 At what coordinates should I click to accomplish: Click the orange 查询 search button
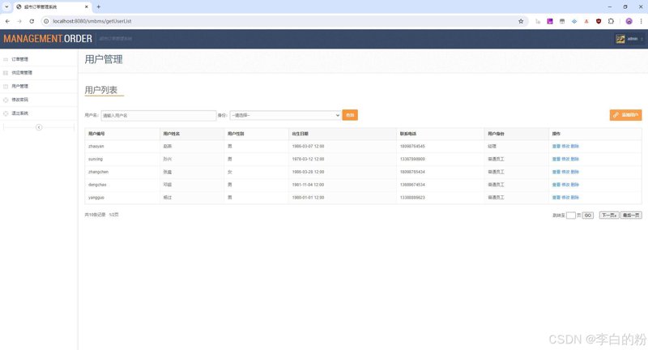350,115
